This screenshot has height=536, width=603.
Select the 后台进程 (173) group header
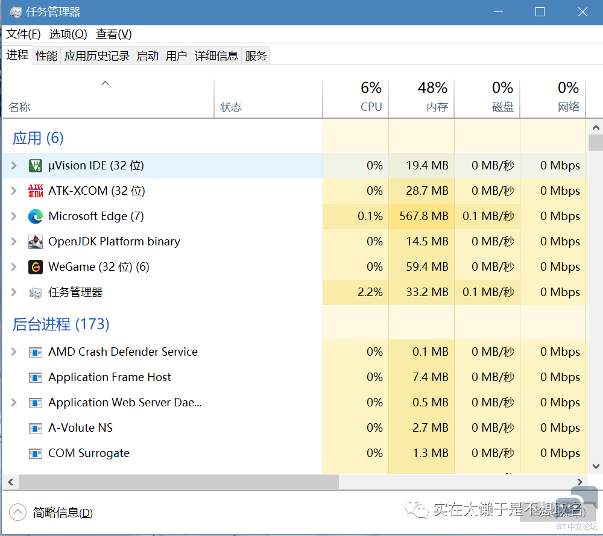click(61, 324)
